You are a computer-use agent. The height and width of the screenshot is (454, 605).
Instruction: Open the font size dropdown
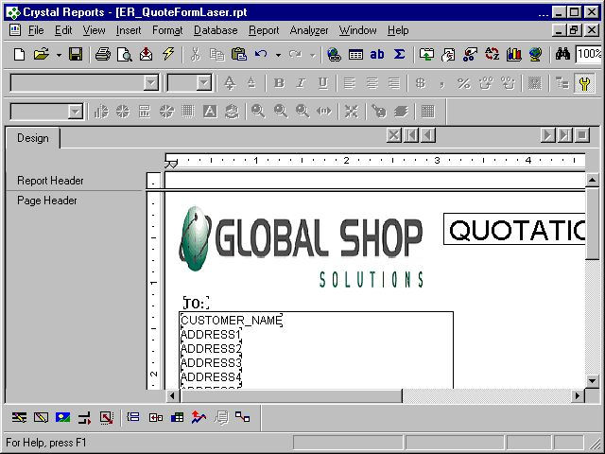[x=204, y=83]
